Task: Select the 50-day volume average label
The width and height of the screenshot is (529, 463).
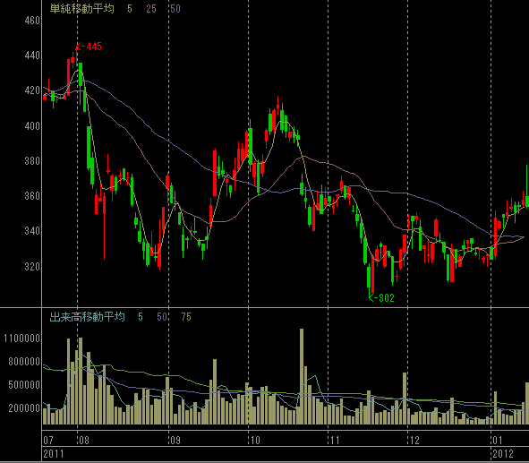Action: pyautogui.click(x=162, y=317)
